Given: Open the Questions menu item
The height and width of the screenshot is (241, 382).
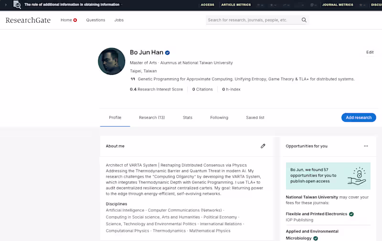Looking at the screenshot, I should pyautogui.click(x=95, y=20).
